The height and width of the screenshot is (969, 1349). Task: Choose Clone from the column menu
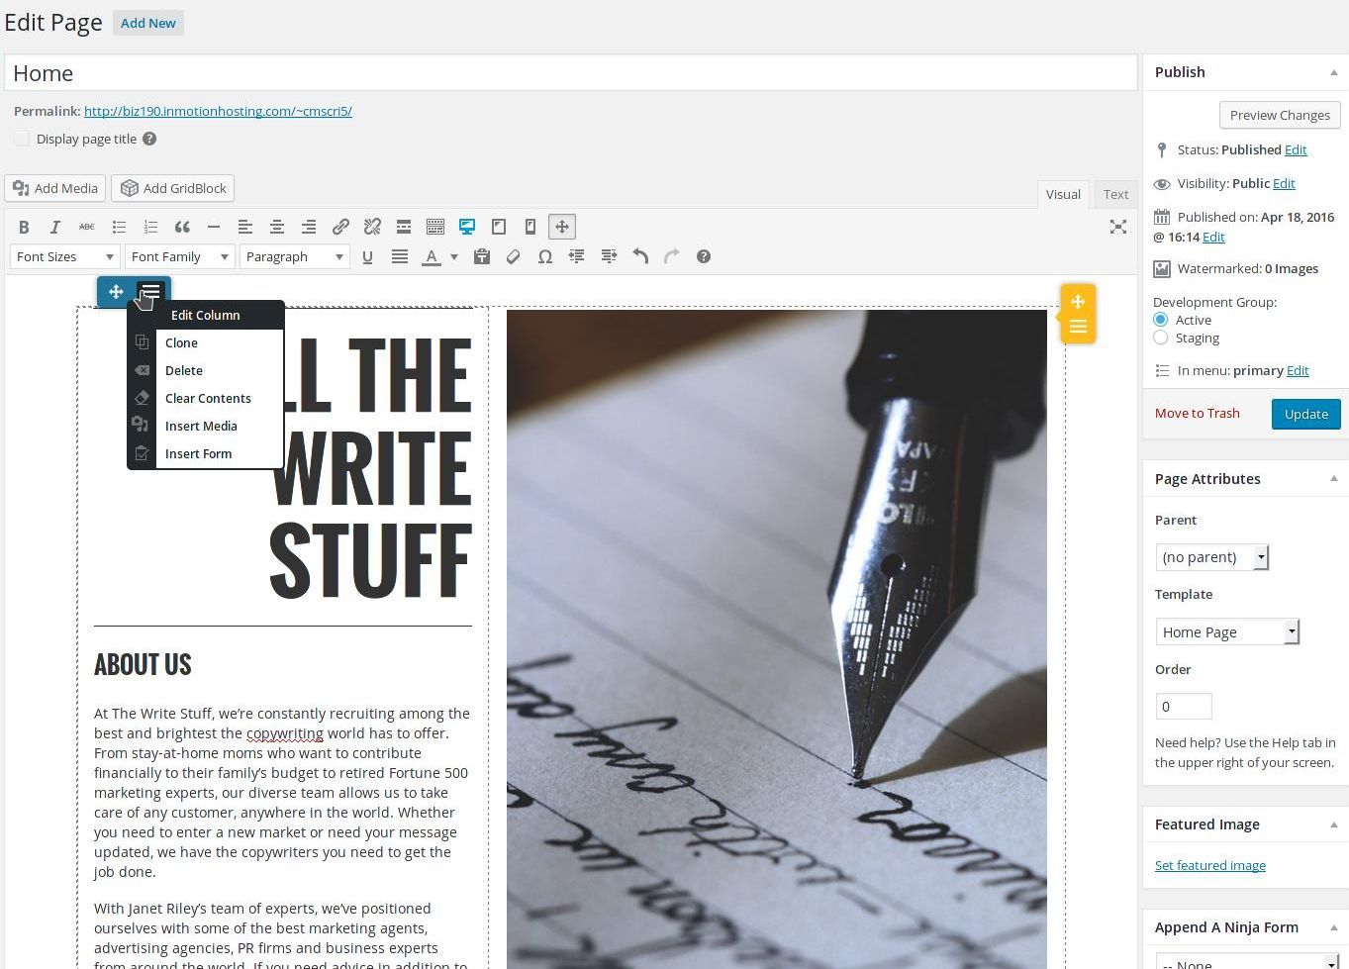pos(181,342)
